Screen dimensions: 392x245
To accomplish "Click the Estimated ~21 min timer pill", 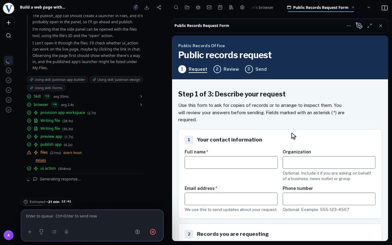I will pyautogui.click(x=47, y=202).
